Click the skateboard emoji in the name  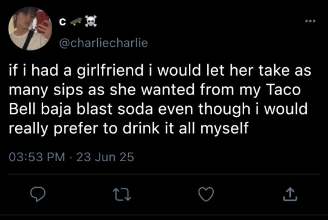pos(76,21)
